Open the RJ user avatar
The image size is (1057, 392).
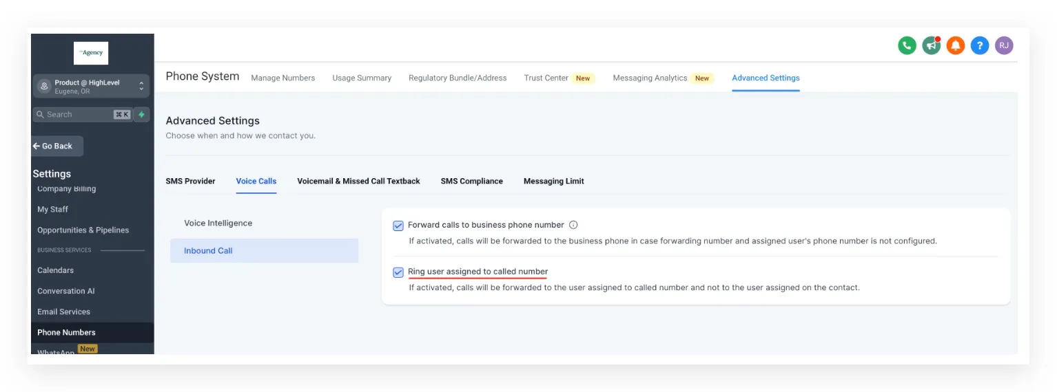1004,46
